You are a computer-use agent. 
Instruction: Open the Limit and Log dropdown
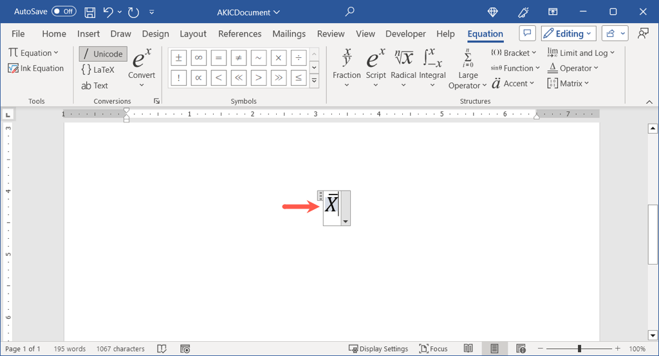click(x=581, y=53)
